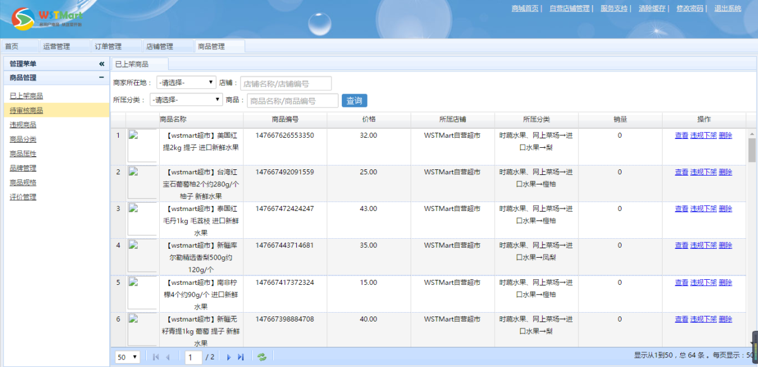Open 品牌管理 in sidebar menu
758x367 pixels.
[x=23, y=168]
